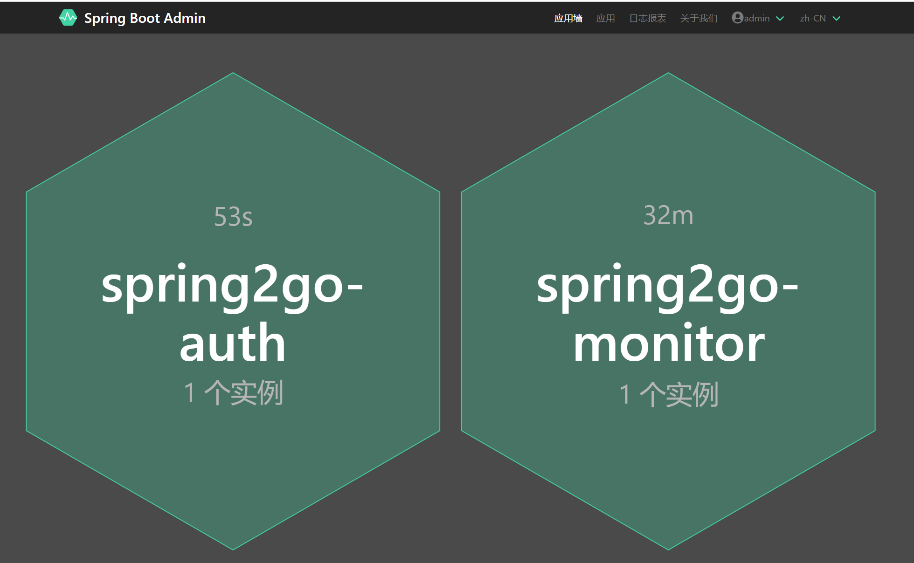Go to the 应用 (applications) menu item
914x563 pixels.
coord(605,18)
